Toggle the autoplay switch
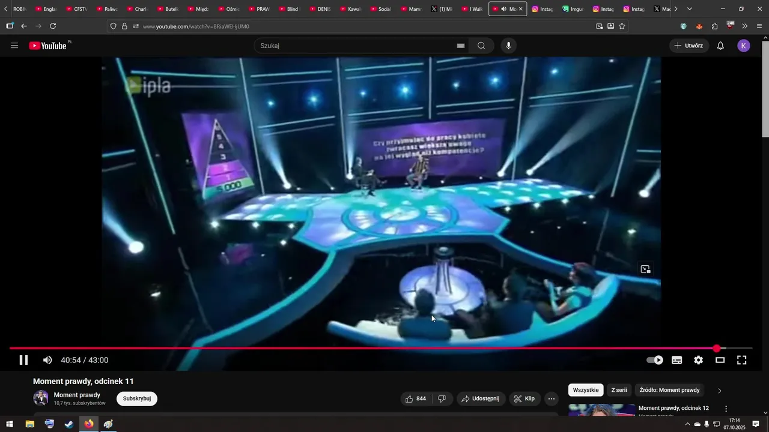The height and width of the screenshot is (432, 769). pos(655,360)
